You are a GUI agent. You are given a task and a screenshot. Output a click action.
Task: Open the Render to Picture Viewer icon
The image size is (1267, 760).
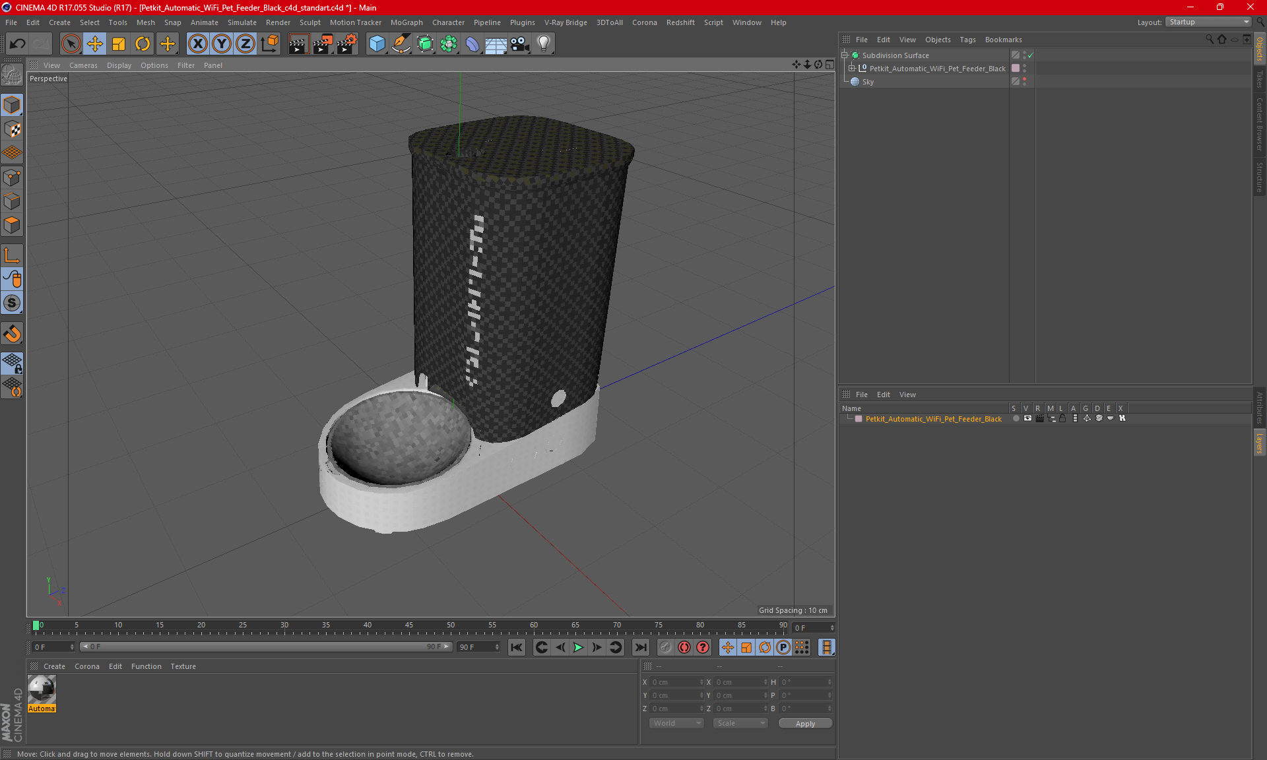323,44
